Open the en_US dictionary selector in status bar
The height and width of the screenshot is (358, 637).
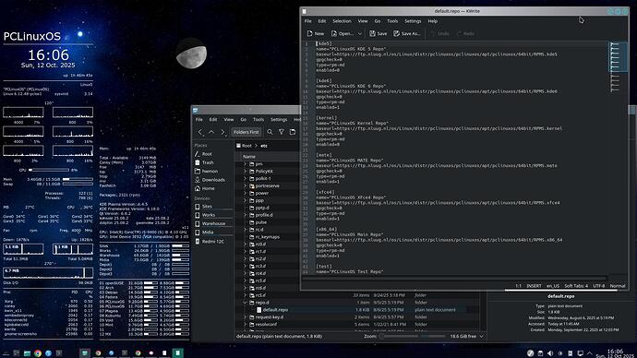point(552,286)
